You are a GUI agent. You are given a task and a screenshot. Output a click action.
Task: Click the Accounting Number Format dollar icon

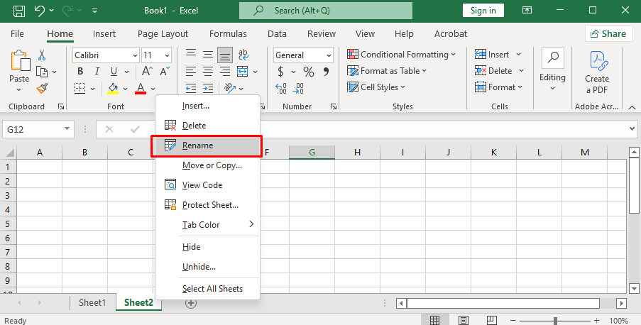tap(281, 72)
